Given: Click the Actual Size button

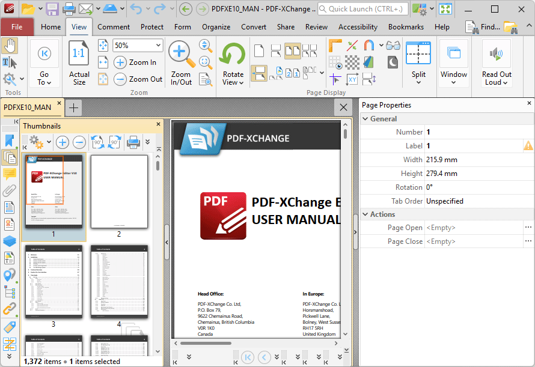Looking at the screenshot, I should click(79, 62).
